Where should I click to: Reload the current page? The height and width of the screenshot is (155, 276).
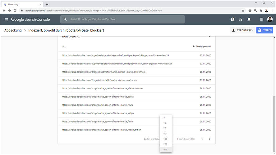pyautogui.click(x=15, y=11)
